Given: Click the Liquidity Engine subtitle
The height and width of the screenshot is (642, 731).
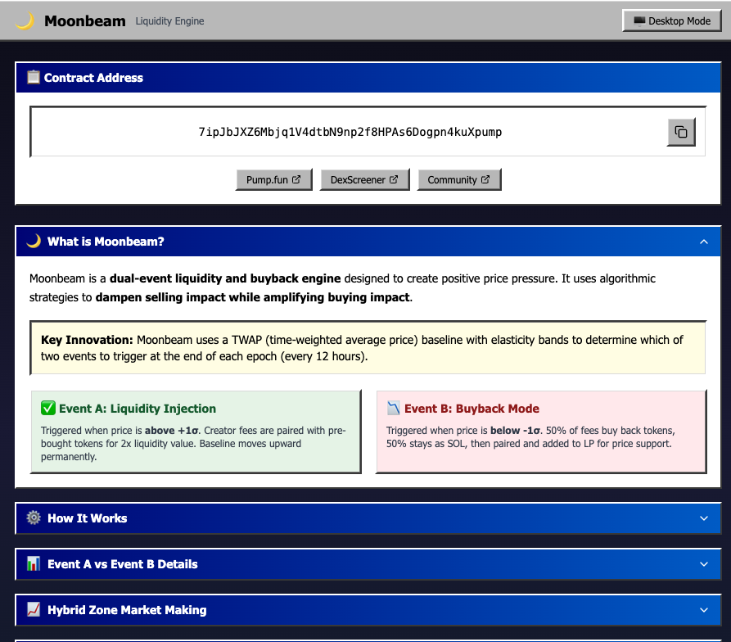Looking at the screenshot, I should pos(169,21).
